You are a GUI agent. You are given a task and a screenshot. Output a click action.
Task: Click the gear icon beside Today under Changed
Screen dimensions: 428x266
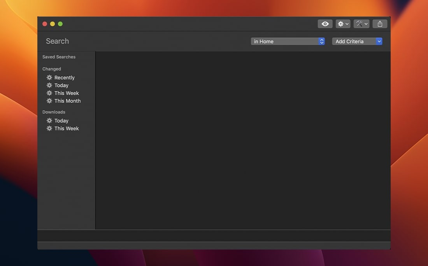click(49, 85)
